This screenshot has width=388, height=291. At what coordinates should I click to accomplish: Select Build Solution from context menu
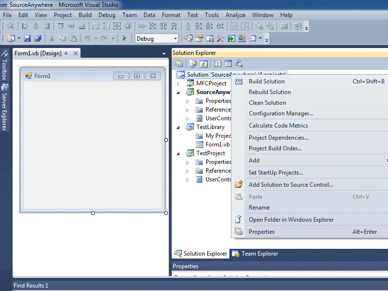pos(266,81)
